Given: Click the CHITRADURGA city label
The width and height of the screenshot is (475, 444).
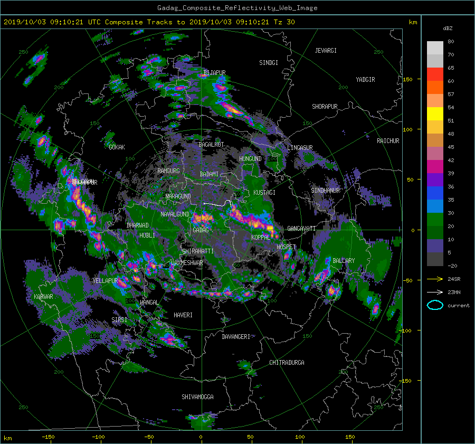Looking at the screenshot, I should 287,363.
